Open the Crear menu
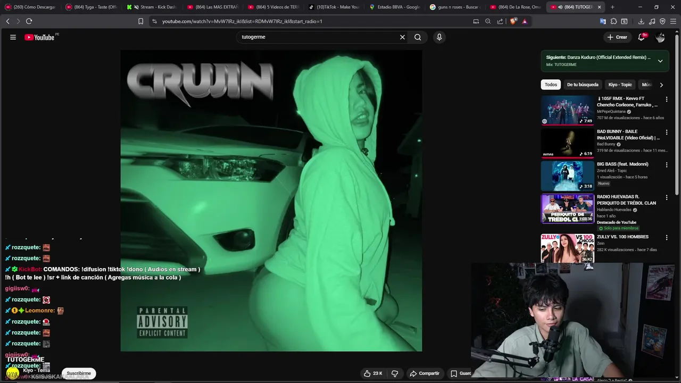 point(617,37)
